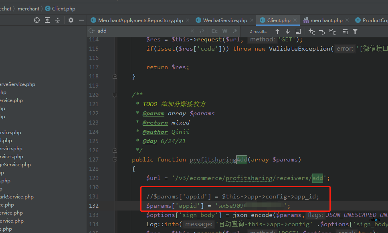Collapse all in project tree

click(58, 20)
